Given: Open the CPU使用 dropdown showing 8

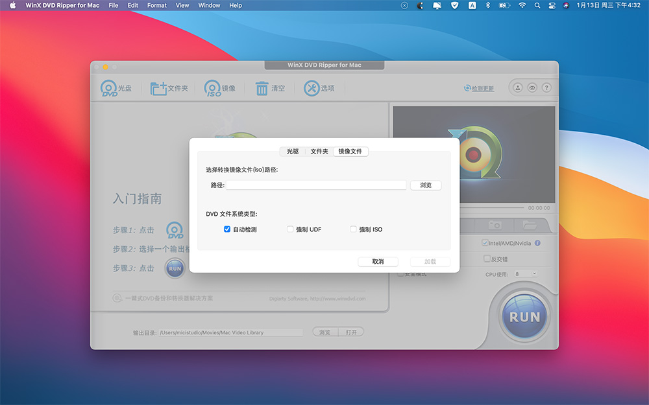Looking at the screenshot, I should (x=525, y=274).
